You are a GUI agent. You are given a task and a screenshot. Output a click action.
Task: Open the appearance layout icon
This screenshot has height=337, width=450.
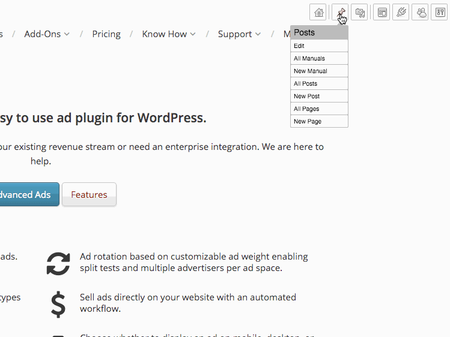(382, 13)
